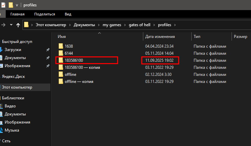Go to Этот компьютер in address bar
The image size is (251, 146).
(51, 25)
